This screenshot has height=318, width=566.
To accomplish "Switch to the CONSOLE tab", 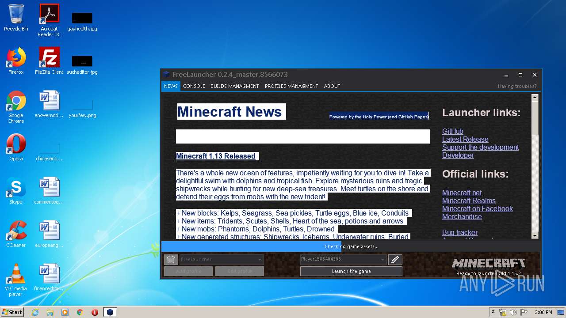I will (194, 86).
